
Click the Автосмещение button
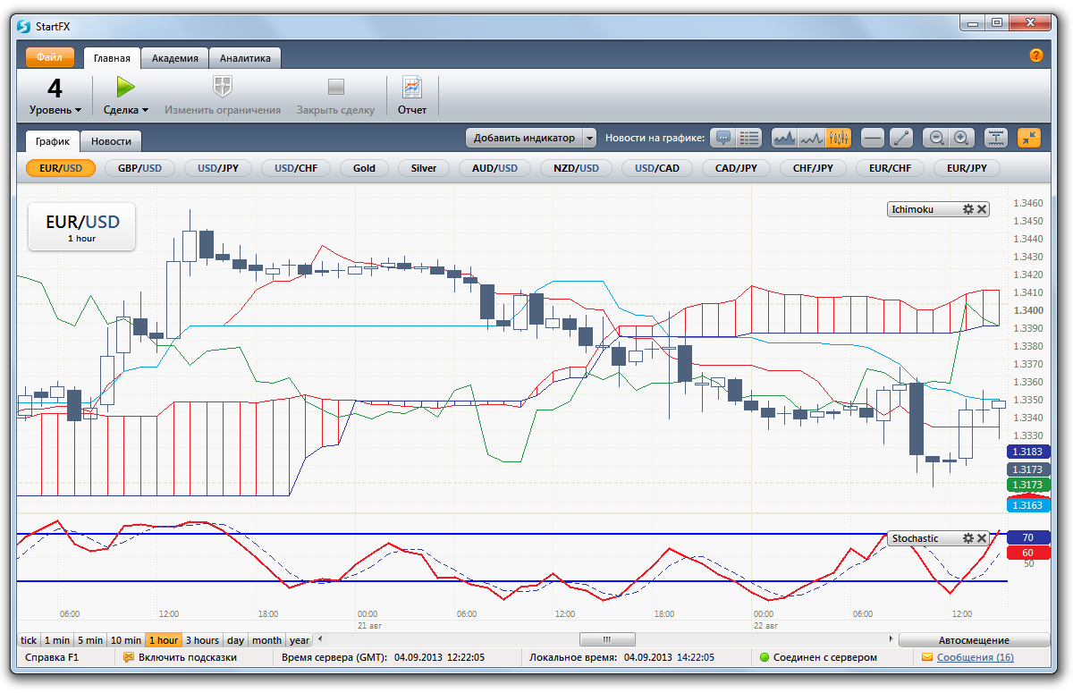[974, 640]
